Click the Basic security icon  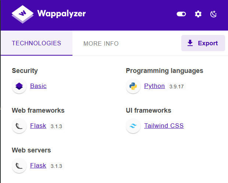tap(19, 86)
